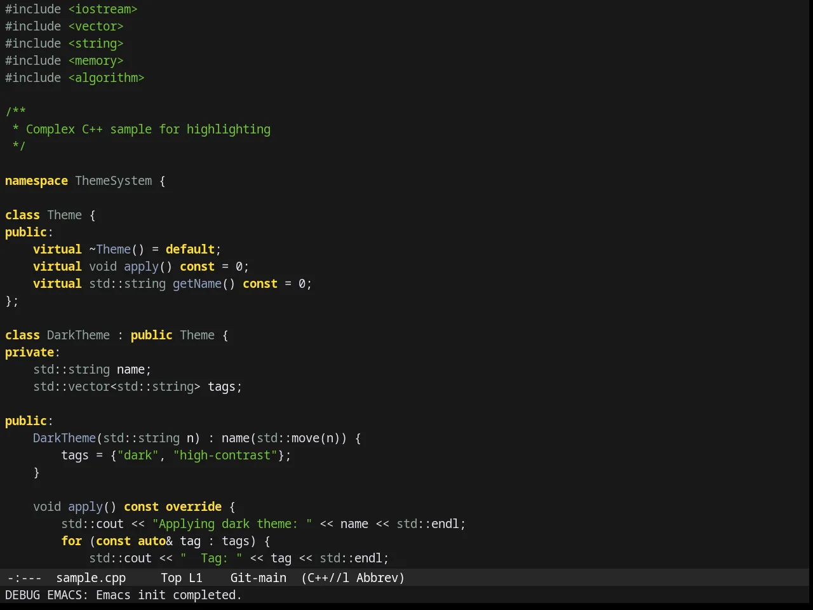Screen dimensions: 813x610
Task: Click 'auto' in the for loop
Action: 152,541
